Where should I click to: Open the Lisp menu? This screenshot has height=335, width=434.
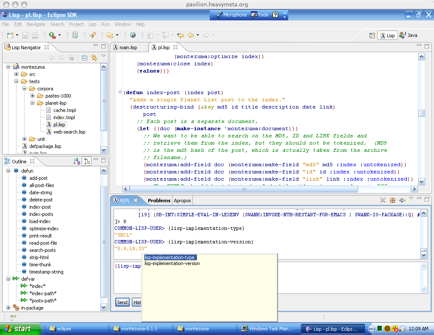point(92,24)
